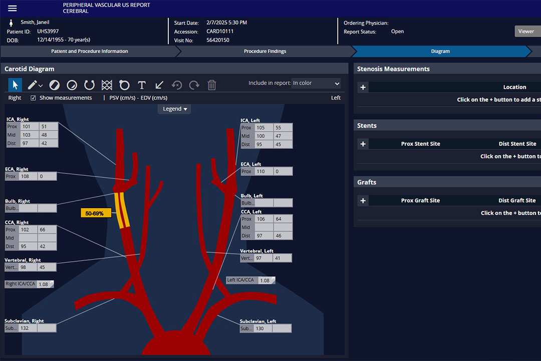Viewport: 541px width, 361px height.
Task: Choose the pencil draw tool
Action: click(33, 85)
